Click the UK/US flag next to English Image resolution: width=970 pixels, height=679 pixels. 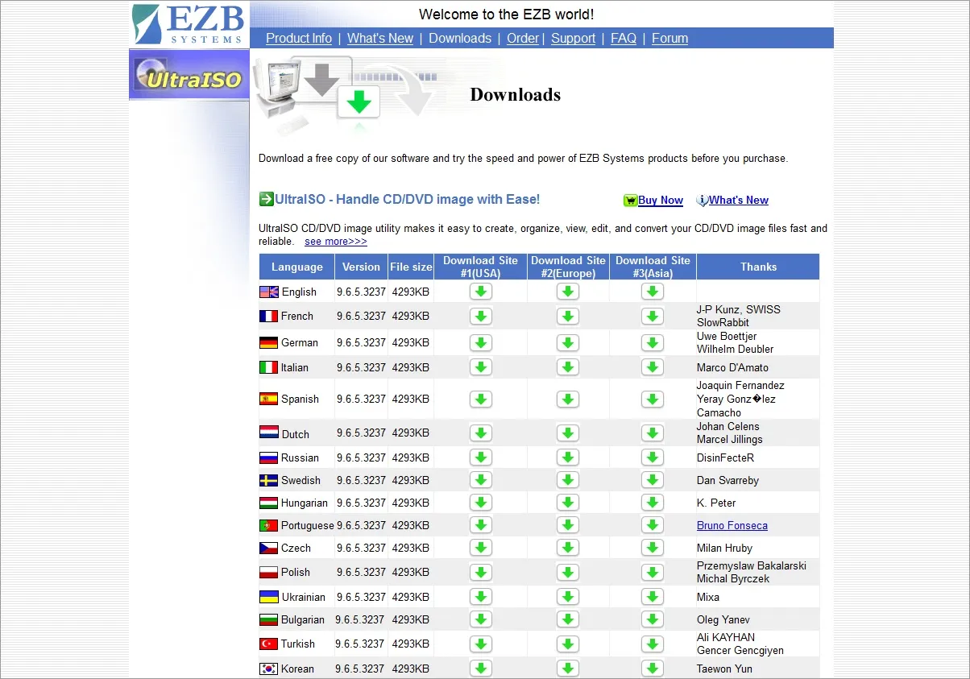click(269, 292)
